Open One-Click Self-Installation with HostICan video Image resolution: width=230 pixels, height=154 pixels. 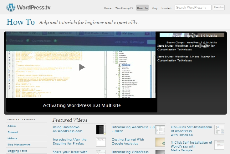191,131
